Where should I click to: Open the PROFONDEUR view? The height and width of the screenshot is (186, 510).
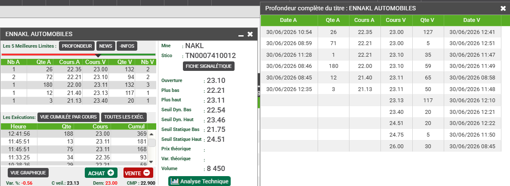[77, 46]
